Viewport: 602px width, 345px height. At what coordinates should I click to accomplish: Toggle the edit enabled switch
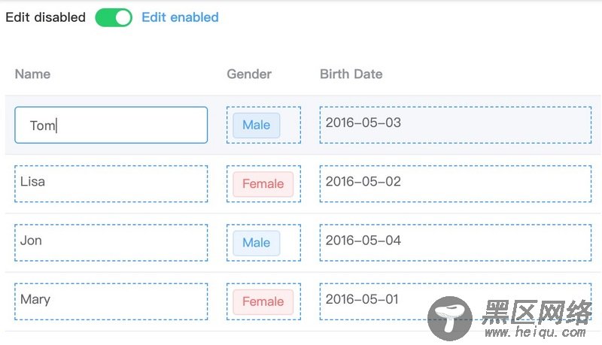[114, 17]
